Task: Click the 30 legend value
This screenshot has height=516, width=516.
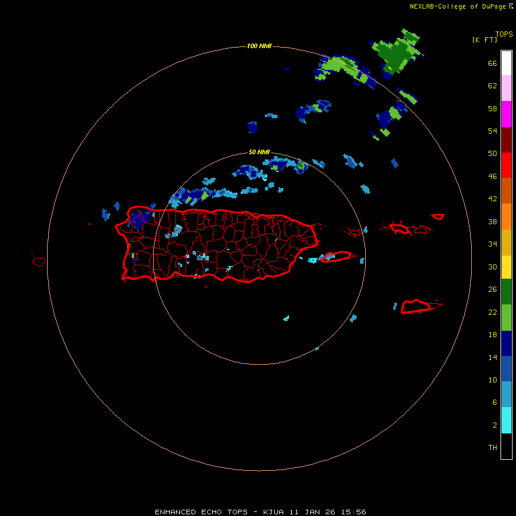Action: point(492,267)
